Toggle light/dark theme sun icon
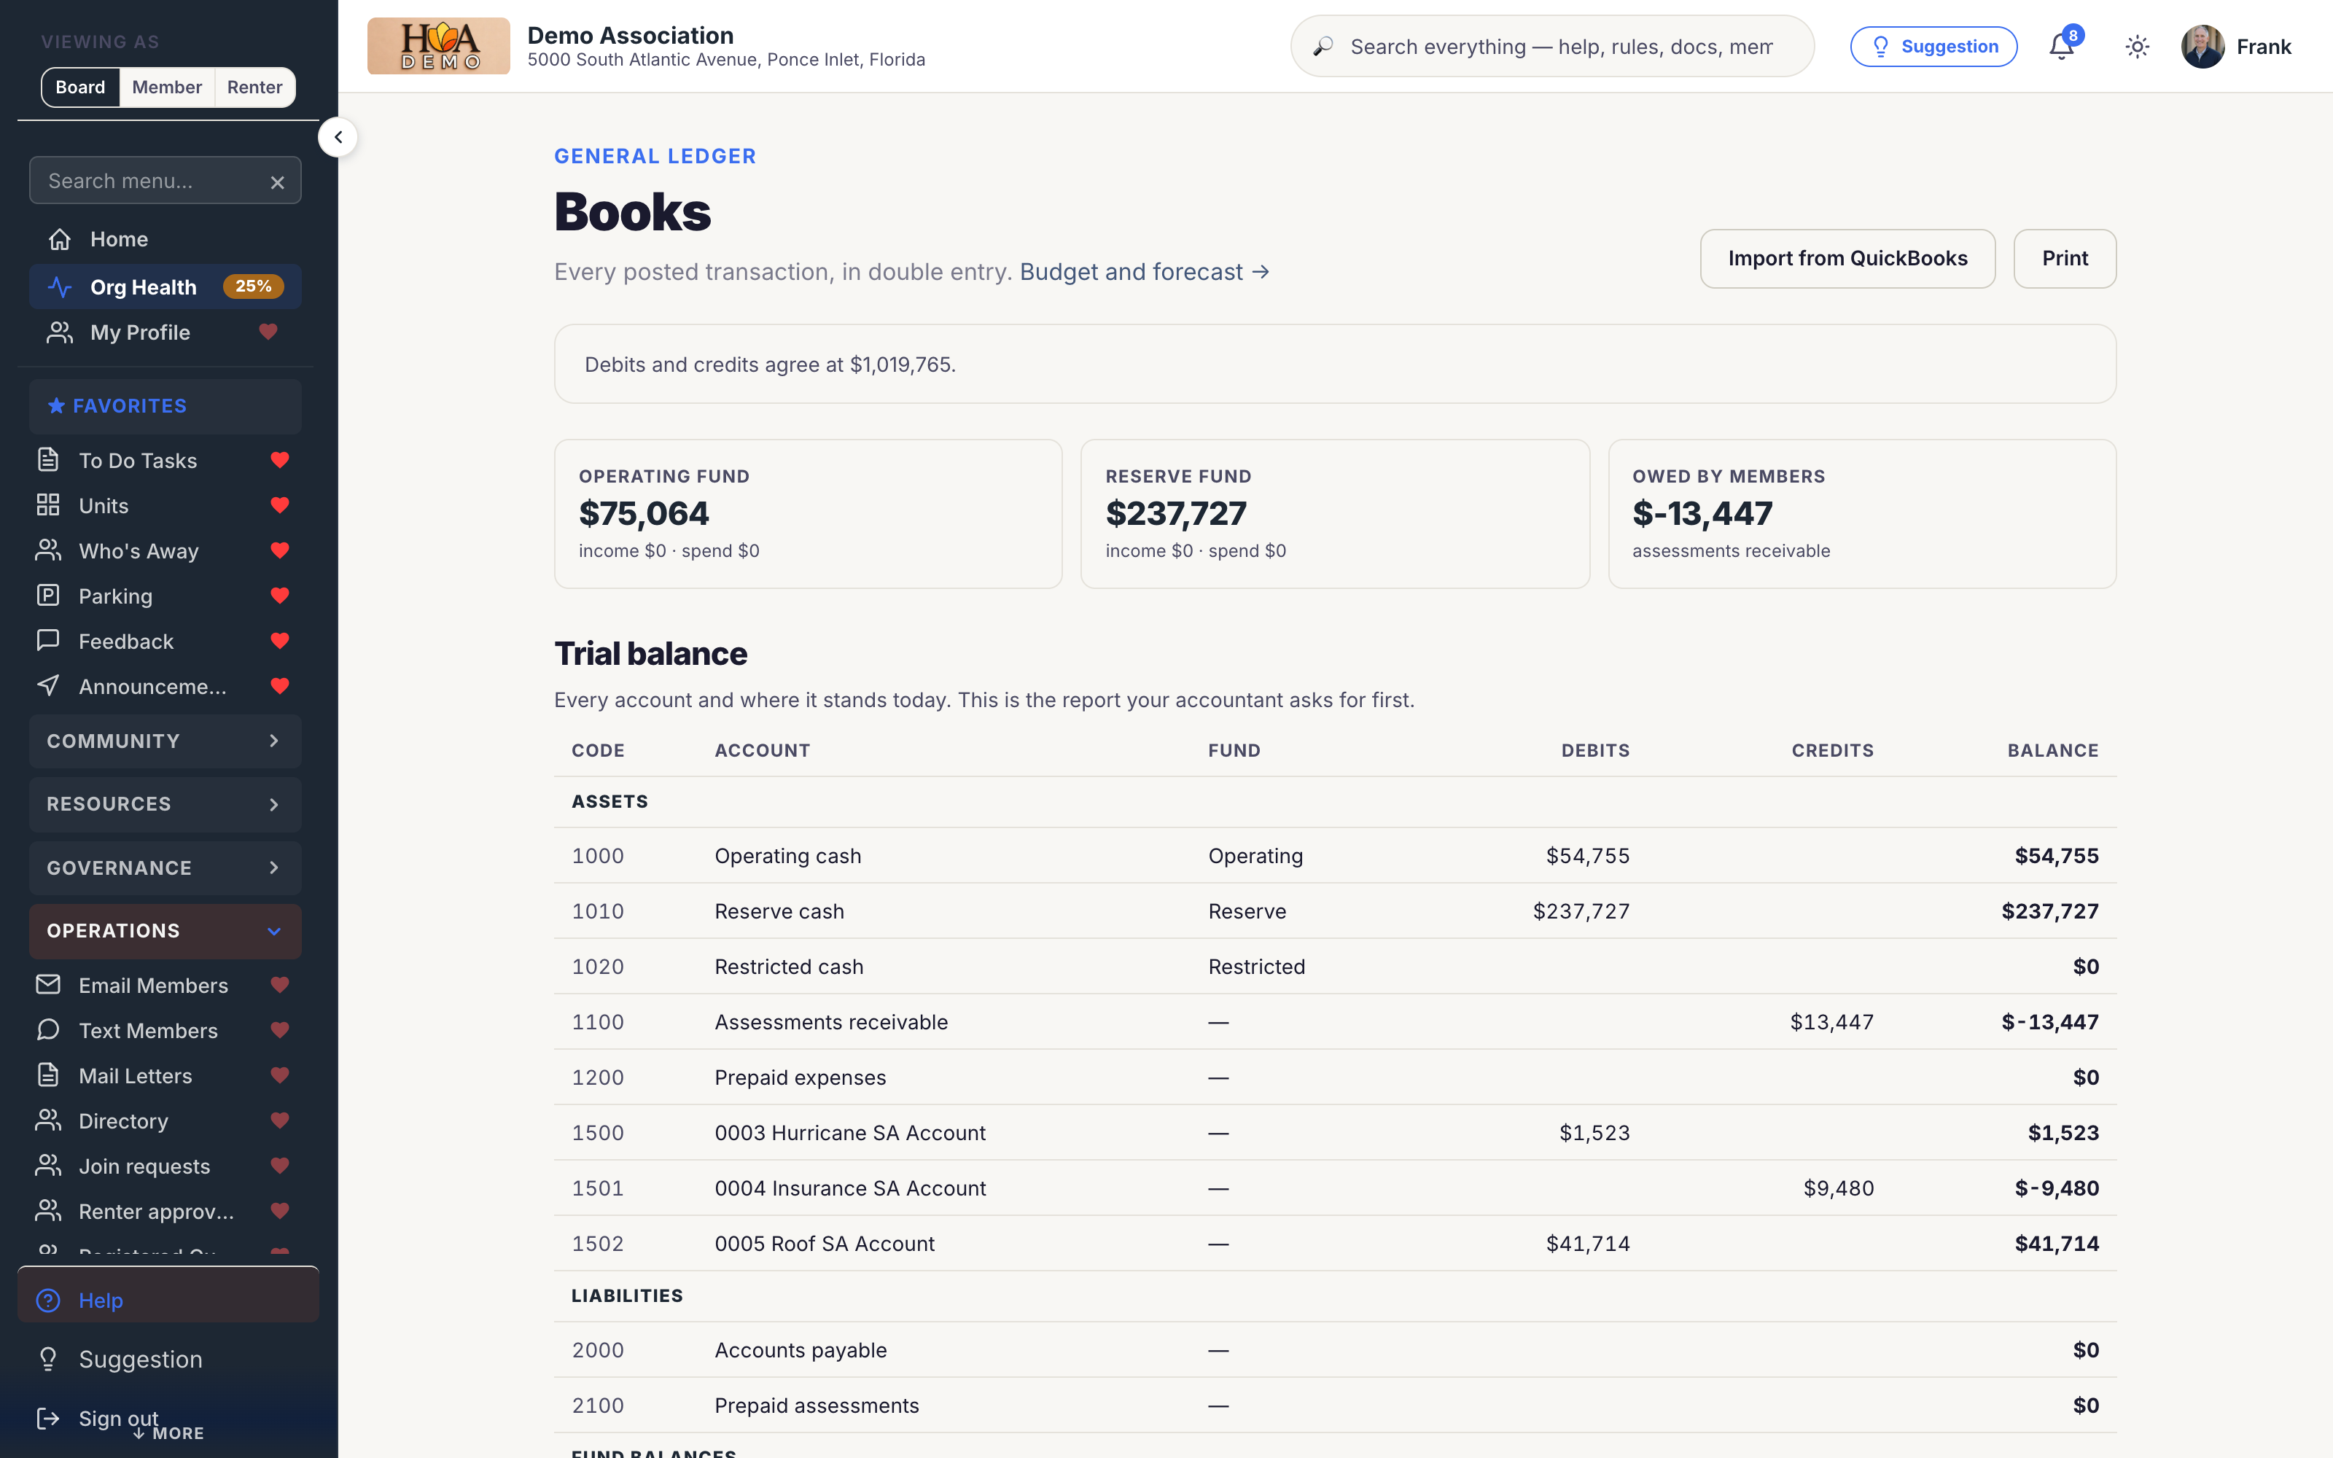 (2138, 46)
